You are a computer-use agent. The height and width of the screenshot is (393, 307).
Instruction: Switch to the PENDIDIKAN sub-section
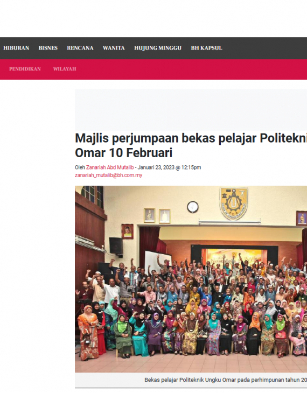[x=25, y=69]
